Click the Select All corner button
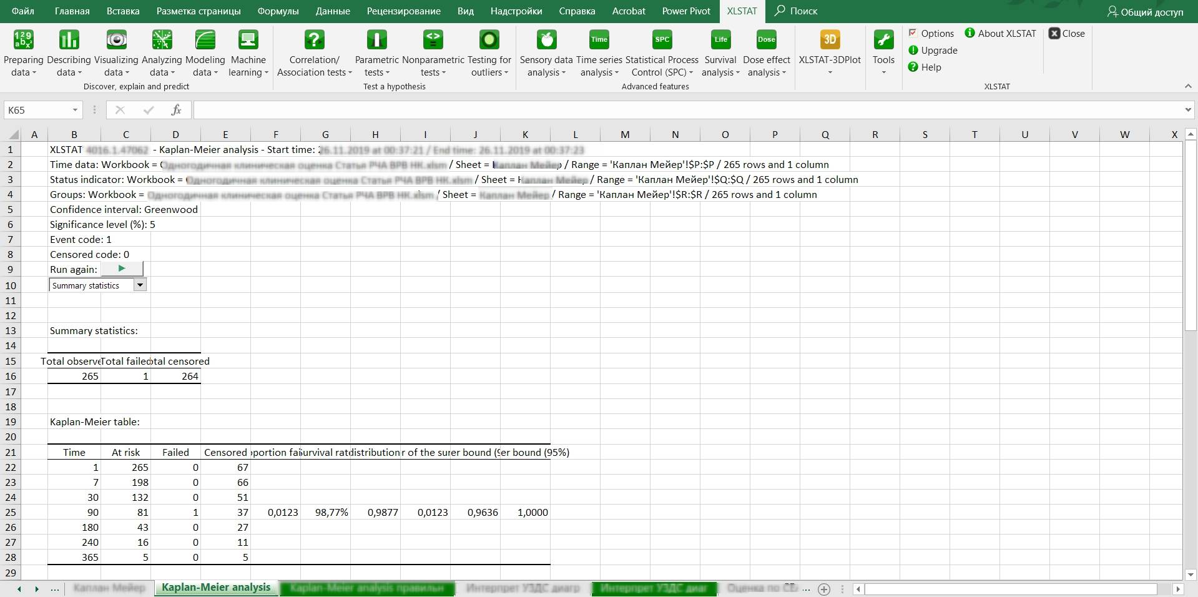The height and width of the screenshot is (597, 1198). 11,134
